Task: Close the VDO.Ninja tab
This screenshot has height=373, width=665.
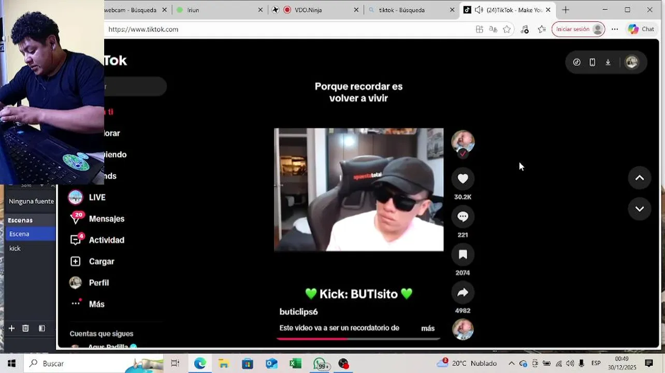Action: pos(356,10)
